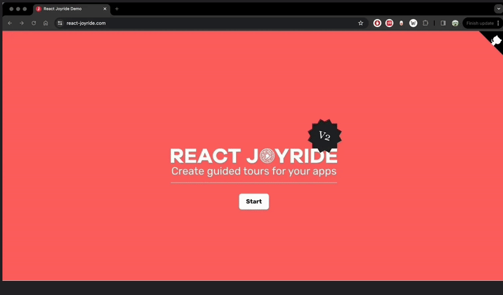The height and width of the screenshot is (295, 503).
Task: Click the Start button on the page
Action: point(253,202)
